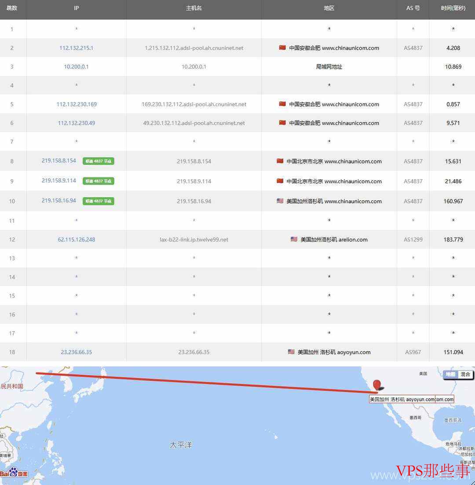This screenshot has height=485, width=475.
Task: Click time value 160.967
Action: click(x=453, y=201)
